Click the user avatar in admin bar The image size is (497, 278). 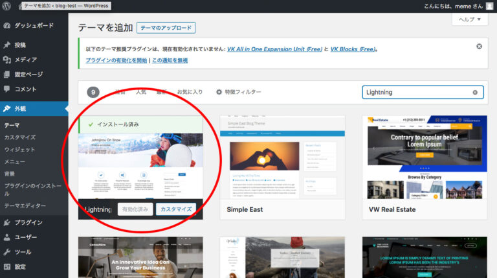coord(490,6)
